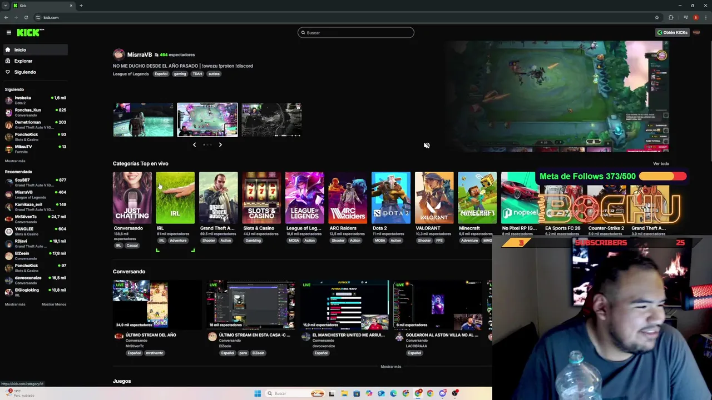
Task: Expand Siguiendo list with Mostrar más
Action: (15, 161)
